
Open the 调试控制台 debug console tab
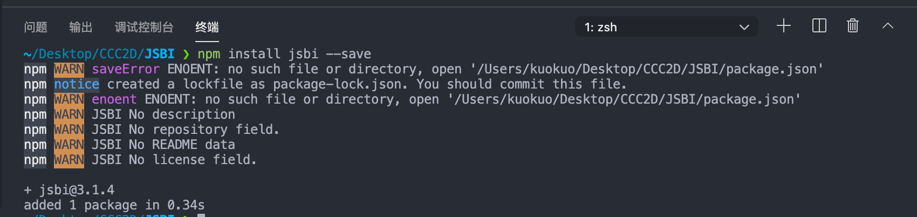click(x=144, y=27)
